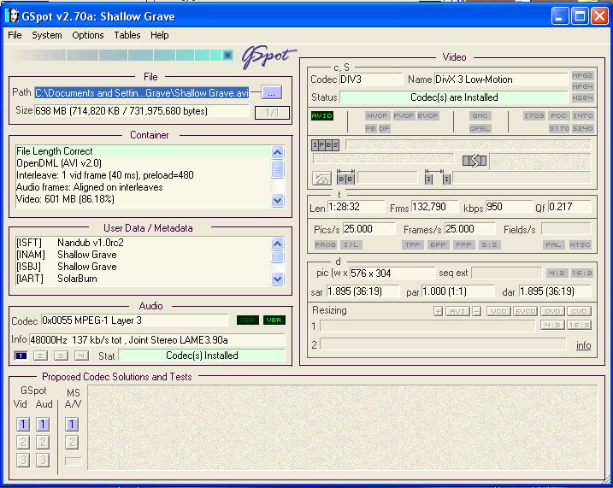
Task: Select audio stream 3 button
Action: pos(61,356)
